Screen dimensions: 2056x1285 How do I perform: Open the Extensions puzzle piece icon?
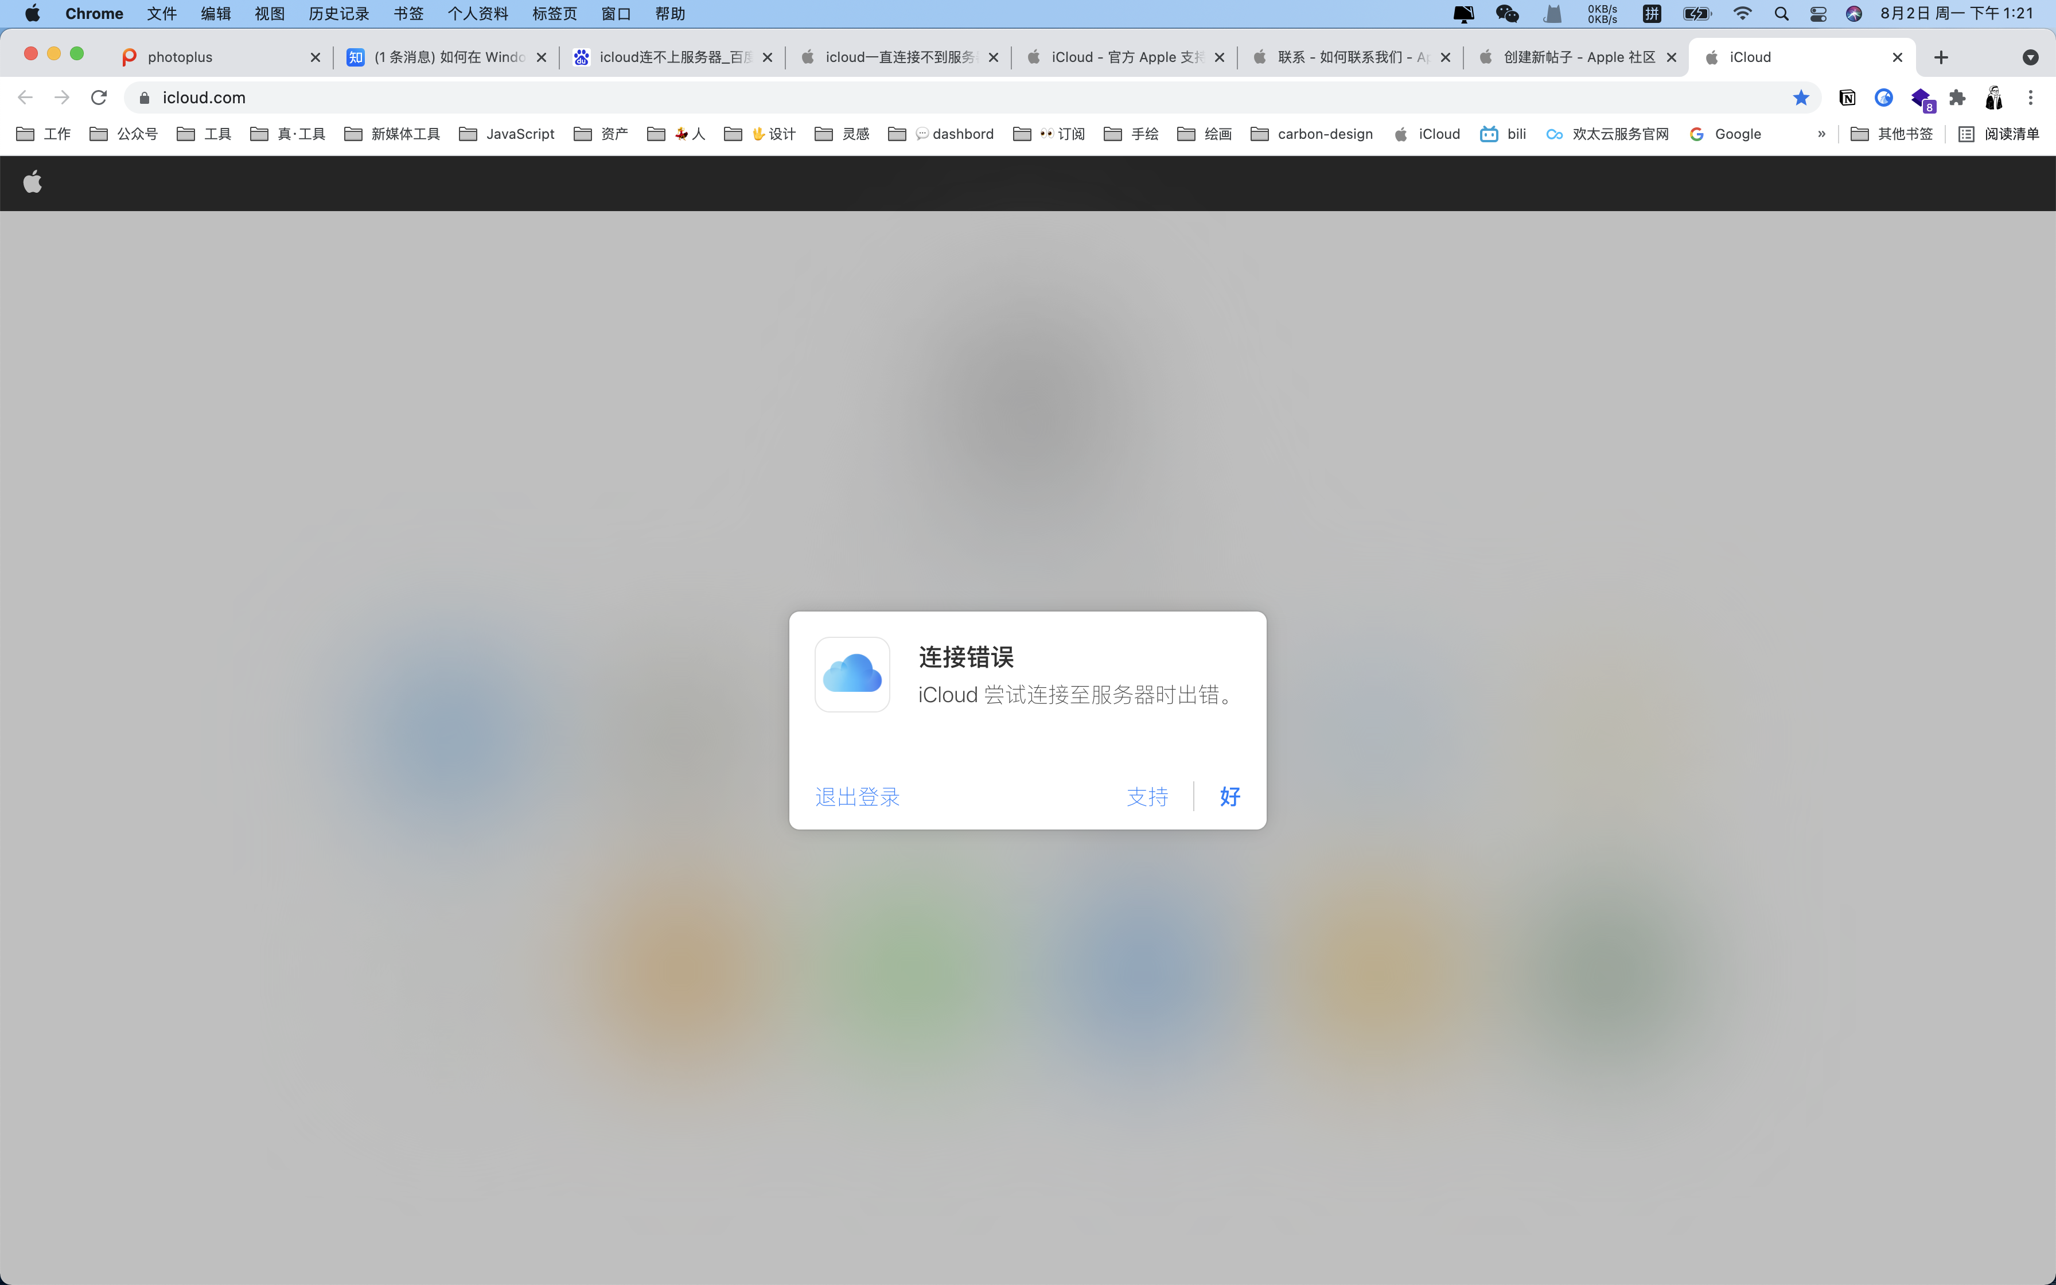pos(1957,98)
